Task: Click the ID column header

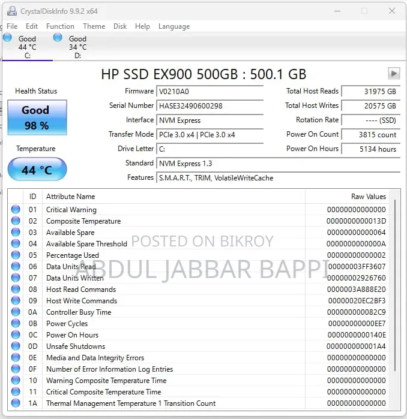Action: [32, 197]
